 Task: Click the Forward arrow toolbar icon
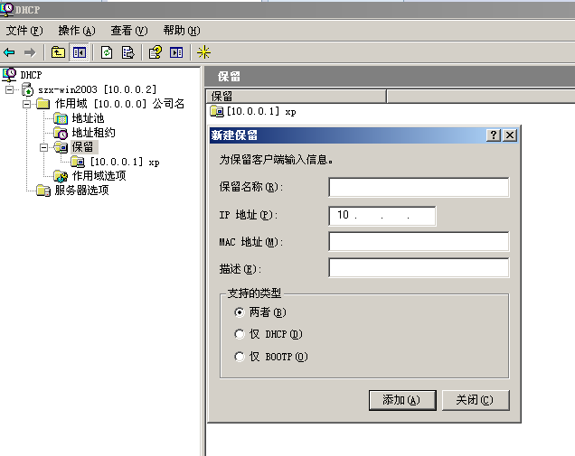[30, 52]
